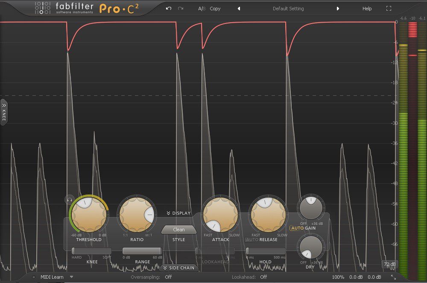Click the 100% value in bottom bar

(x=338, y=277)
